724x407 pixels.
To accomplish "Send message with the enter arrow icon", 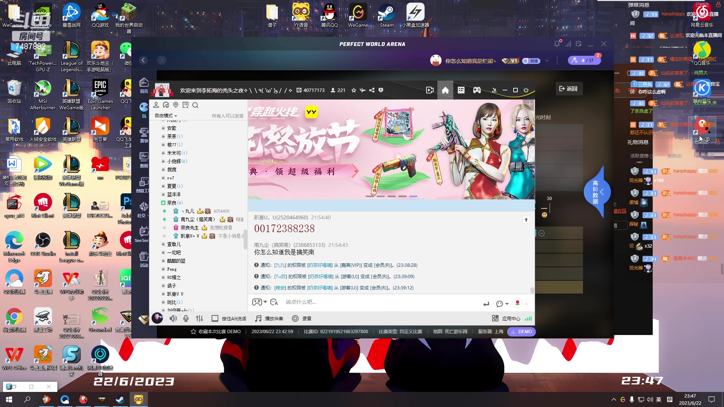I will tap(486, 304).
